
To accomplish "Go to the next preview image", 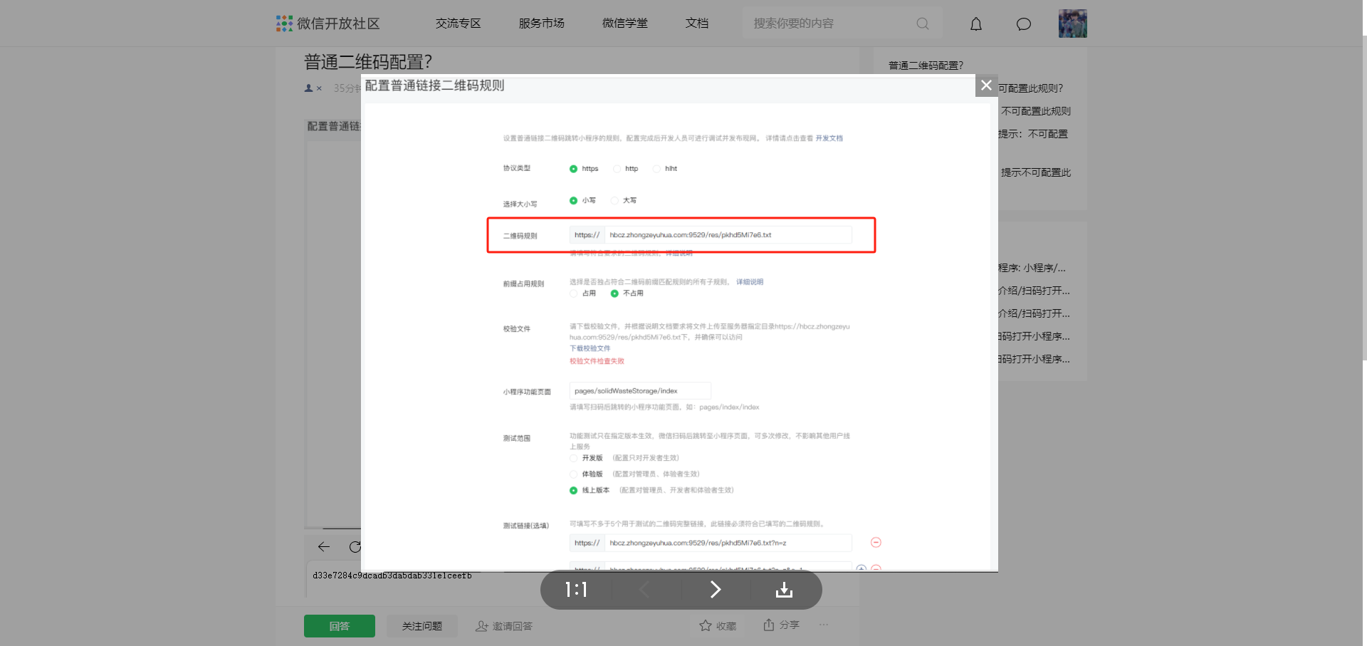I will click(716, 590).
